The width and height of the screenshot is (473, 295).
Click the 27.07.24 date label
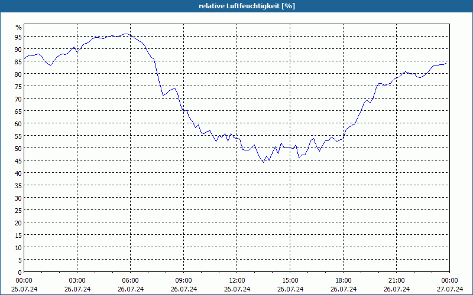[450, 289]
